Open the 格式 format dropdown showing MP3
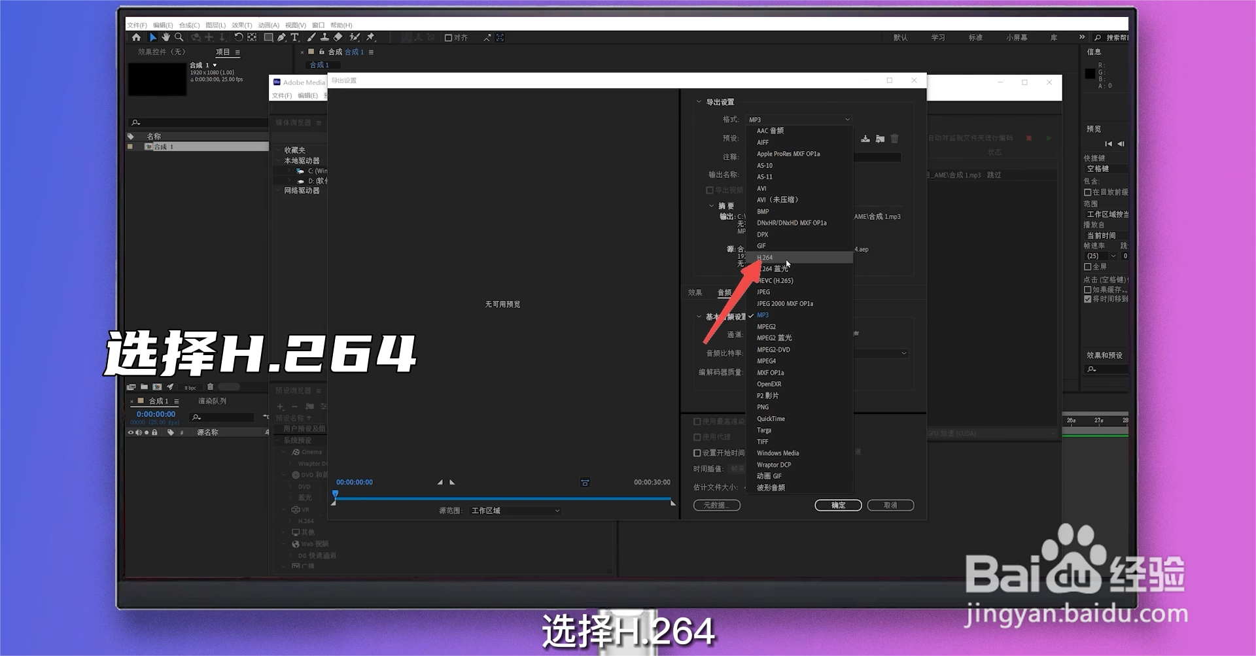This screenshot has width=1256, height=656. click(x=799, y=120)
